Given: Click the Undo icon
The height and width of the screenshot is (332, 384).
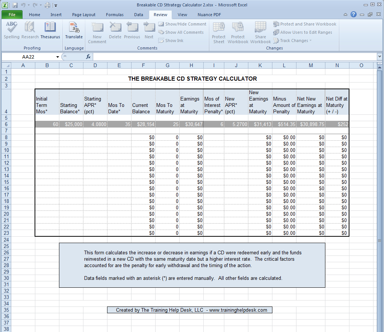Looking at the screenshot, I should point(23,5).
